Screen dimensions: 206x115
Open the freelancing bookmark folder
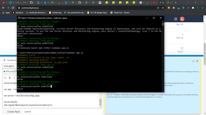(55, 12)
